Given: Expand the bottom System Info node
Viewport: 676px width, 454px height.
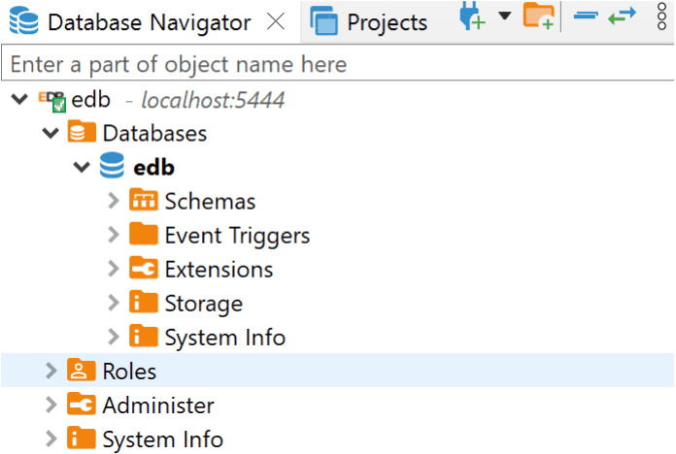Looking at the screenshot, I should tap(51, 439).
